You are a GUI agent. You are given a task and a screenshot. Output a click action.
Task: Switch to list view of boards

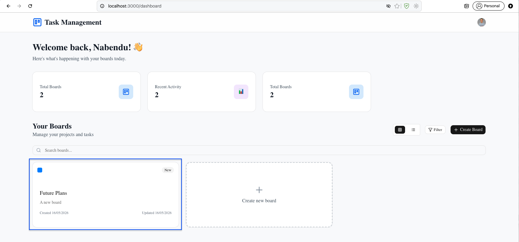click(x=413, y=130)
